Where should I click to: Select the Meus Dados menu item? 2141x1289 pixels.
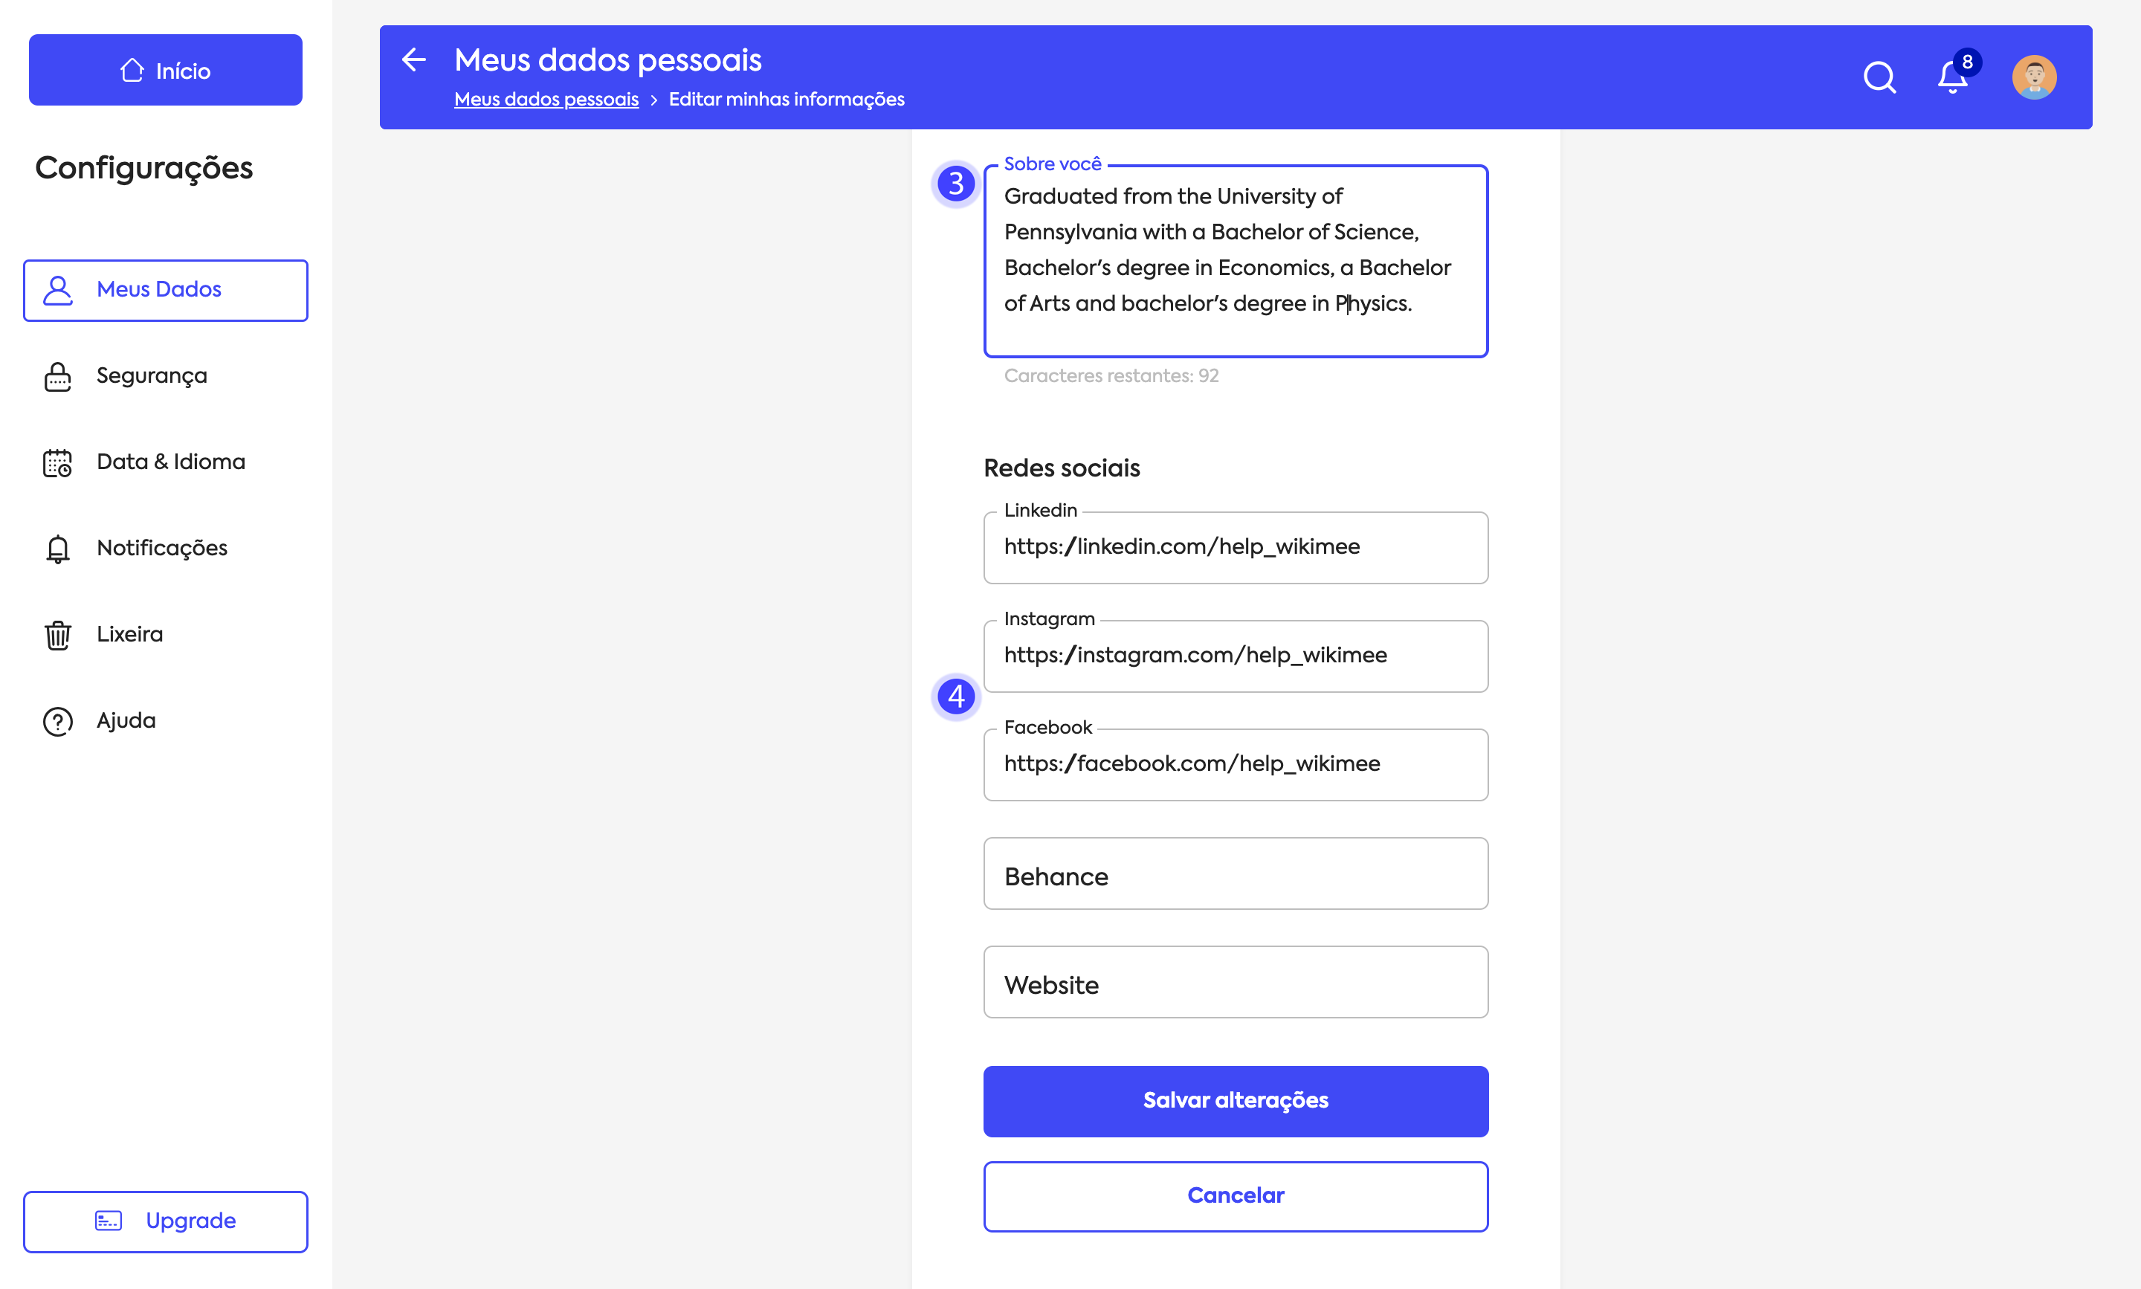click(x=165, y=290)
